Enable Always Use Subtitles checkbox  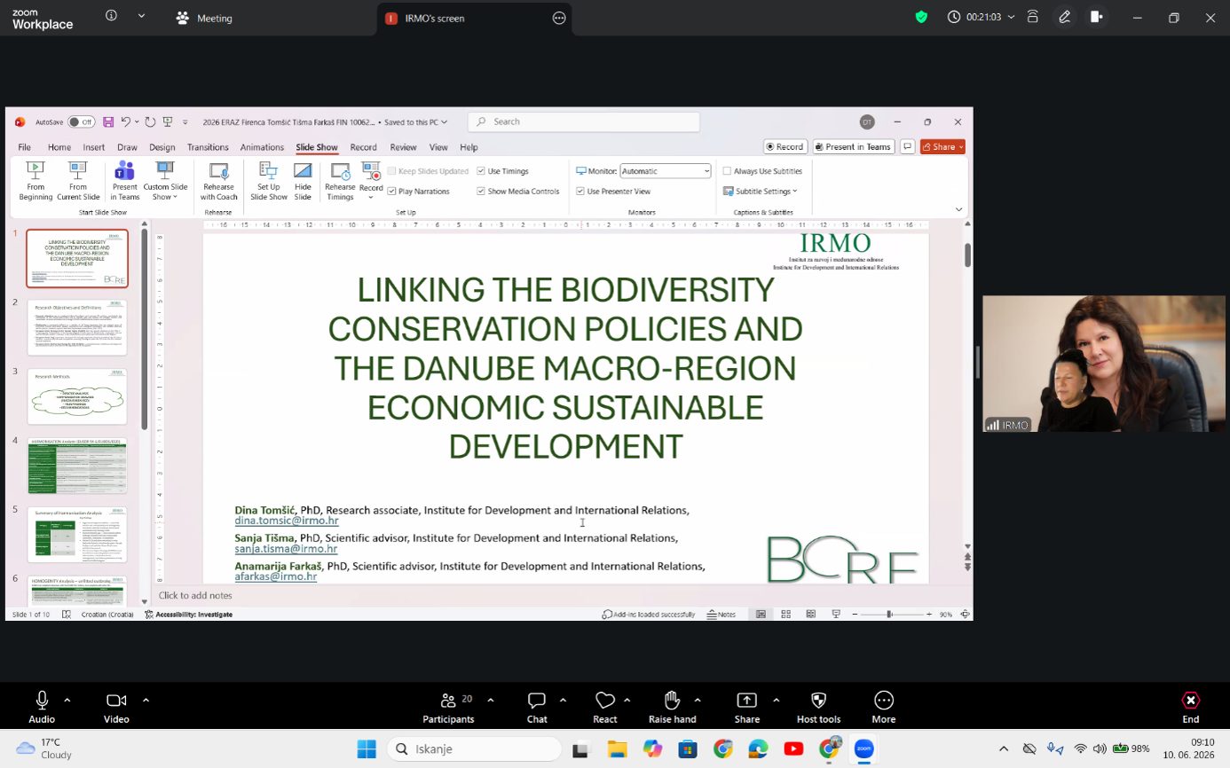[727, 171]
